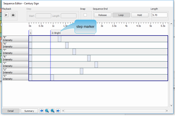
Task: Select the second event block in the 'N' track
Action: 67,45
